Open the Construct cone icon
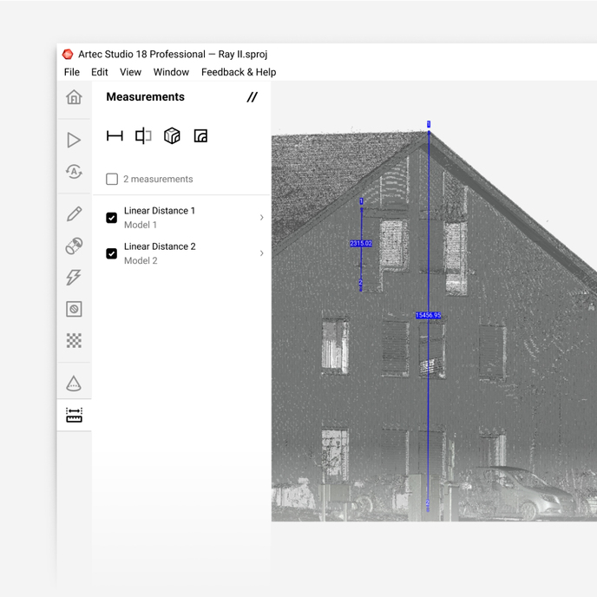This screenshot has height=597, width=597. (x=74, y=384)
